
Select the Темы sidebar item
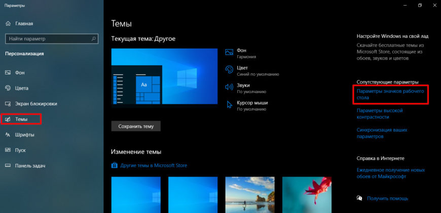(x=21, y=119)
